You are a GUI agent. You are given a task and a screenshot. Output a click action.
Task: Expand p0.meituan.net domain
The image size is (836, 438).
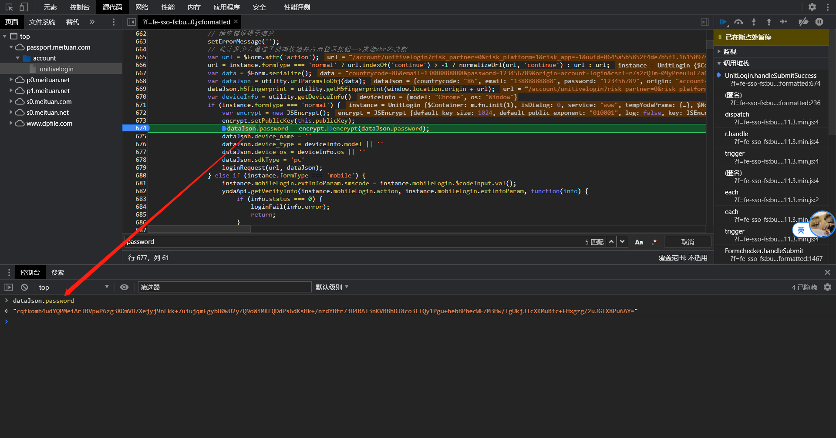(x=11, y=80)
